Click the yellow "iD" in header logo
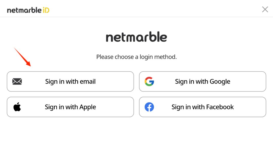 (x=46, y=10)
